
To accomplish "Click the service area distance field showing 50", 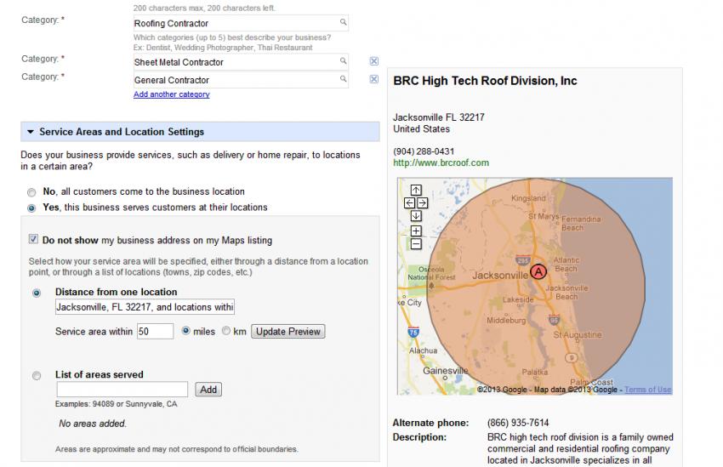I will pyautogui.click(x=155, y=332).
